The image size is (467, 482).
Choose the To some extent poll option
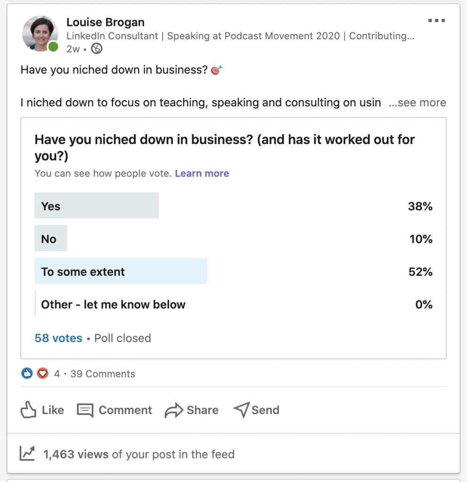coord(121,271)
